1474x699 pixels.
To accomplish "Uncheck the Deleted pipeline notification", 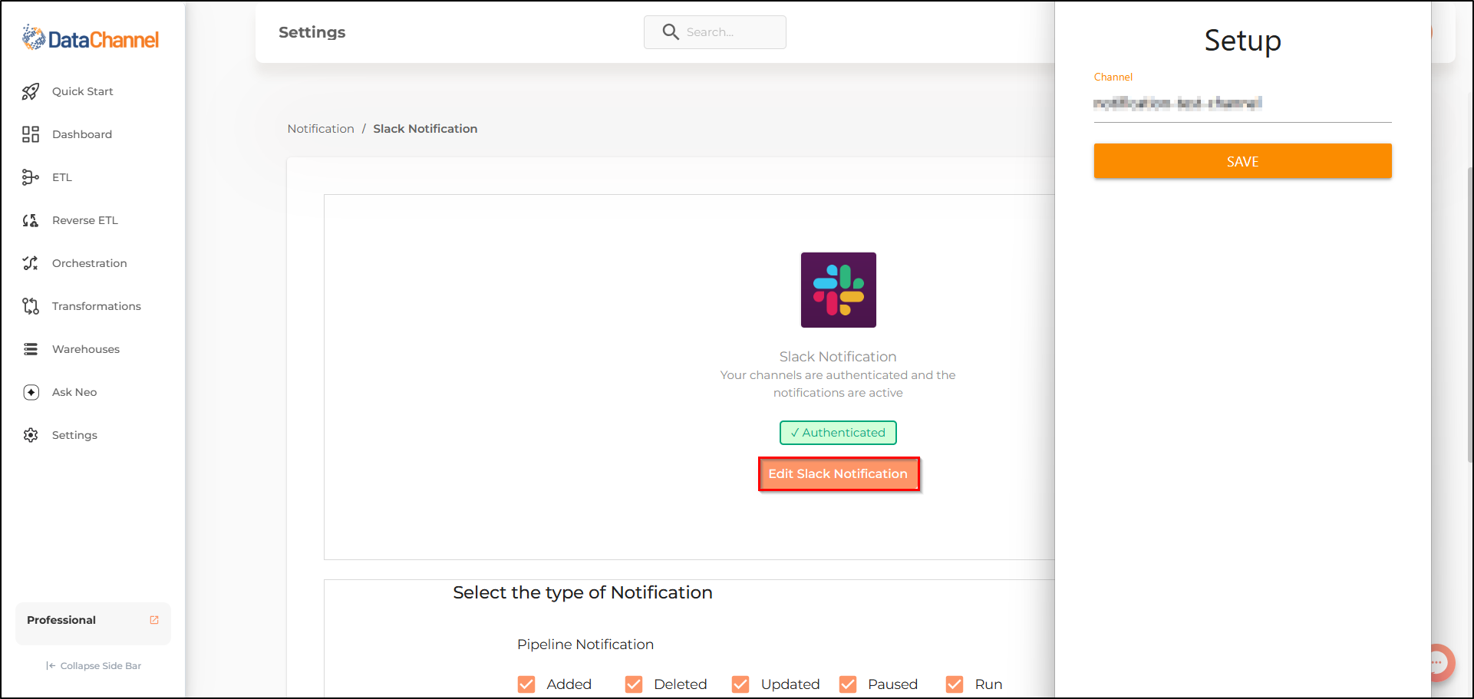I will pyautogui.click(x=634, y=684).
